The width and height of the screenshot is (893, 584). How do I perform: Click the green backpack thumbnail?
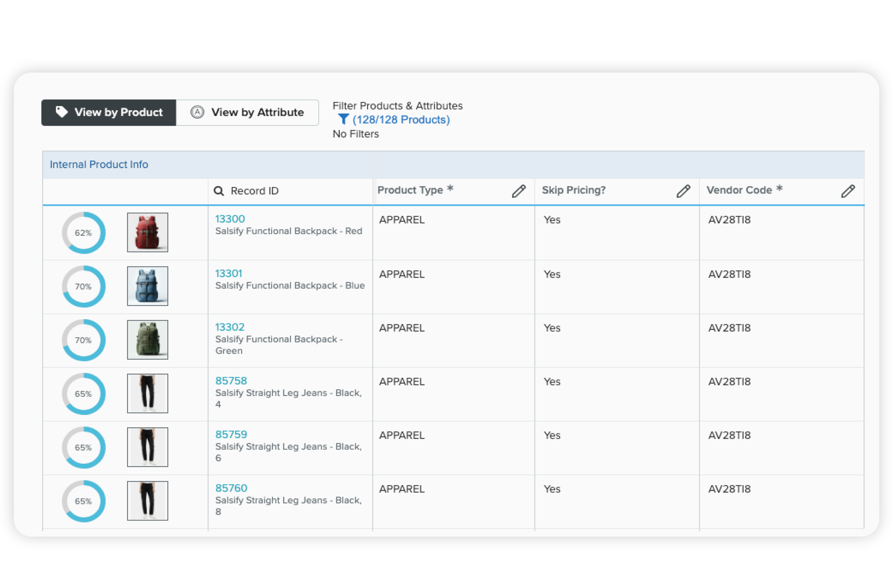[x=147, y=340]
